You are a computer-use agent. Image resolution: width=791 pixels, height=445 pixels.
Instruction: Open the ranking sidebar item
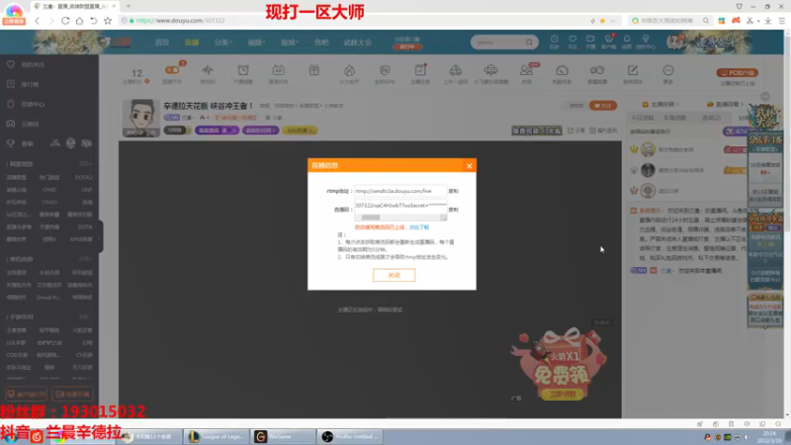(30, 84)
